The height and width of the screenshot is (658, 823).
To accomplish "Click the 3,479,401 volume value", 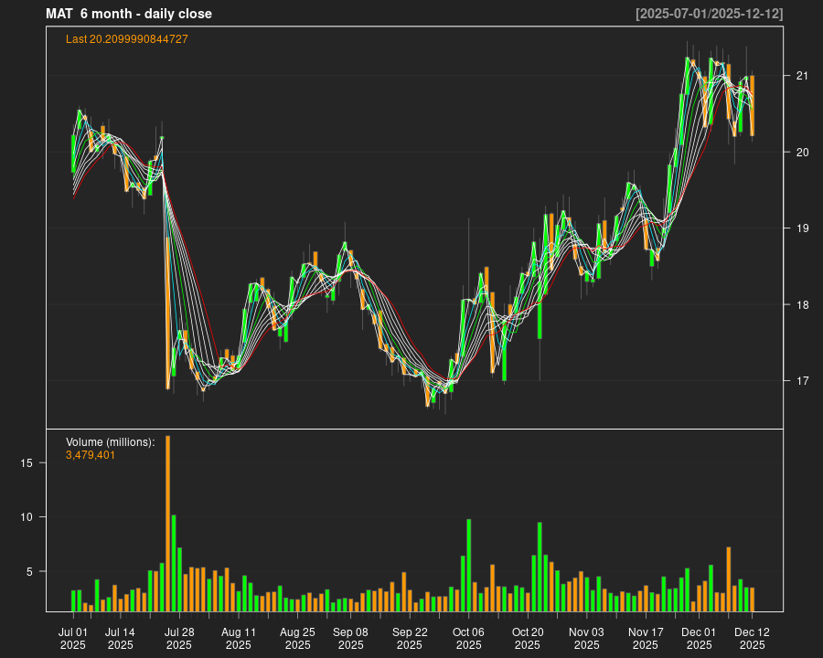I will click(91, 455).
